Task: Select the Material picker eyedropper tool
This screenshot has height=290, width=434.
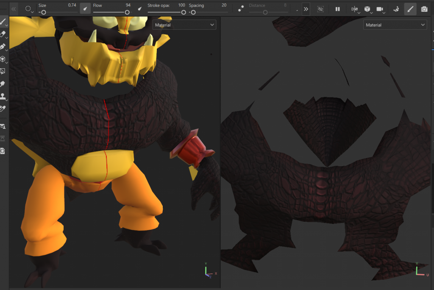Action: pyautogui.click(x=3, y=109)
